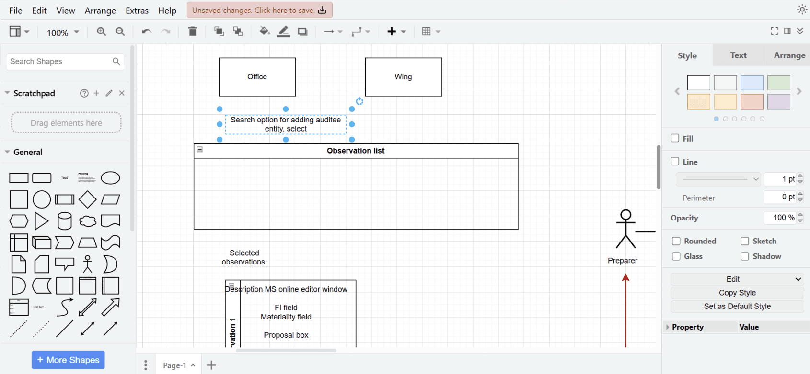Choose the cylinder shape in General
This screenshot has height=374, width=810.
(65, 221)
